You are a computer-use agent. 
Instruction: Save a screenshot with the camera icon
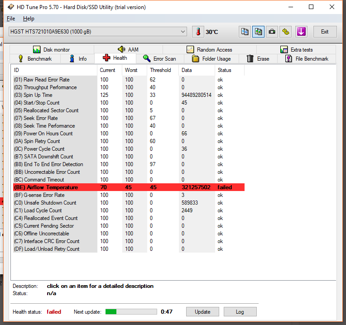click(272, 32)
